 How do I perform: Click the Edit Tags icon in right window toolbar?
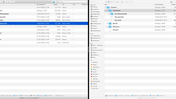pyautogui.click(x=131, y=2)
